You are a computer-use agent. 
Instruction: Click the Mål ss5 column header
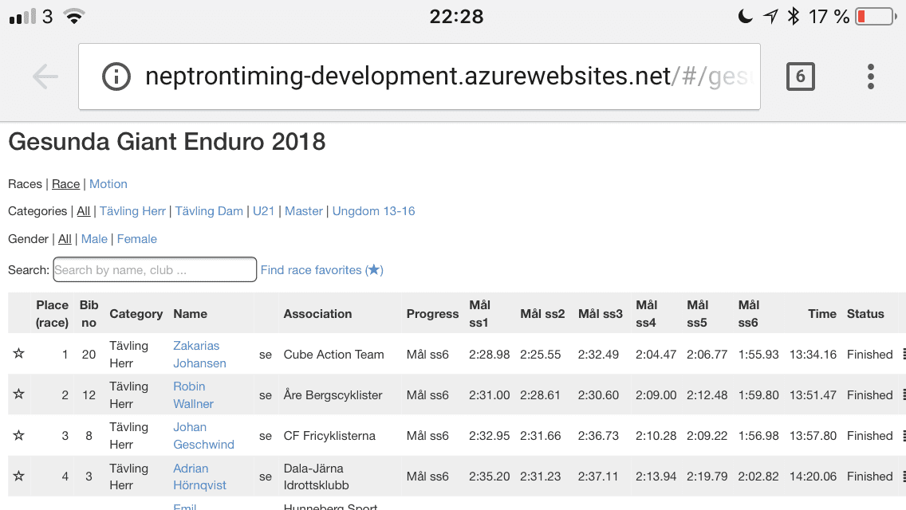tap(697, 314)
